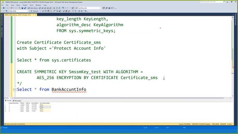
Task: Switch to the Messages tab
Action: (17, 100)
